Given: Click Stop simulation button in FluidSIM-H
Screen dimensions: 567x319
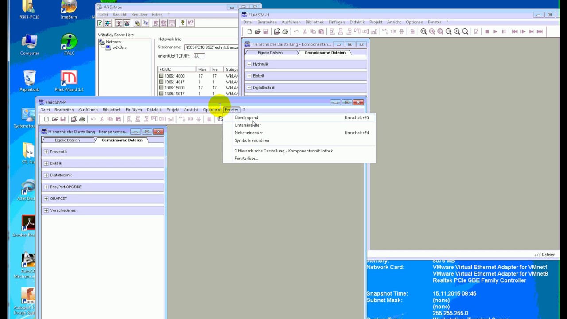Looking at the screenshot, I should point(487,31).
